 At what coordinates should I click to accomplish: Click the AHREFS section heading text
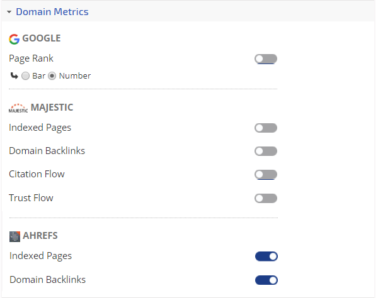(x=41, y=236)
